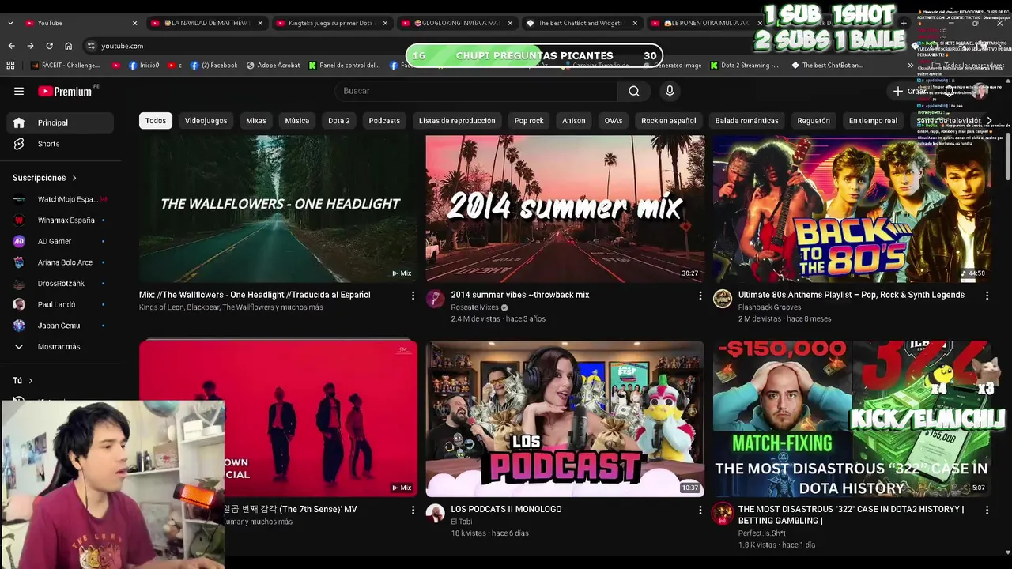Open the 2014 summer mix thumbnail
Image resolution: width=1012 pixels, height=569 pixels.
(x=565, y=209)
